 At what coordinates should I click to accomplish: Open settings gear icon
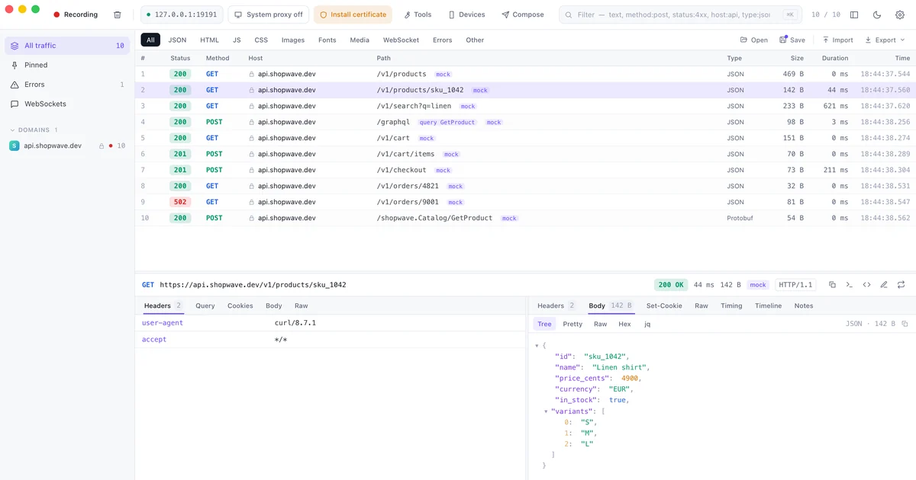click(898, 14)
